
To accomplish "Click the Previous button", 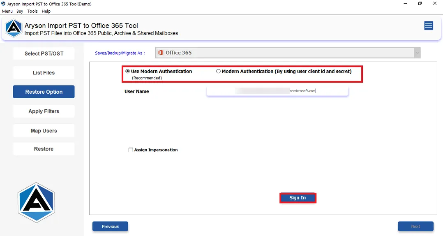I will pos(110,227).
